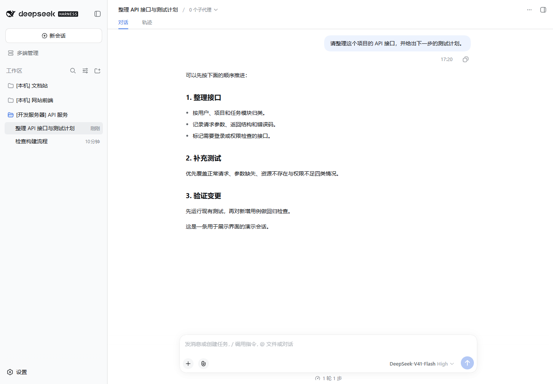Click the settings gear icon
Viewport: 553px width, 384px height.
(x=10, y=372)
